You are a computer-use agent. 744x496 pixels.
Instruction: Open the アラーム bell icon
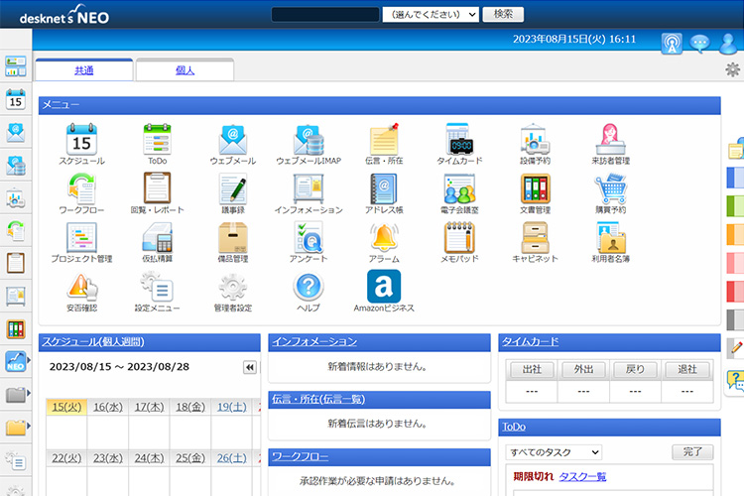pos(383,238)
